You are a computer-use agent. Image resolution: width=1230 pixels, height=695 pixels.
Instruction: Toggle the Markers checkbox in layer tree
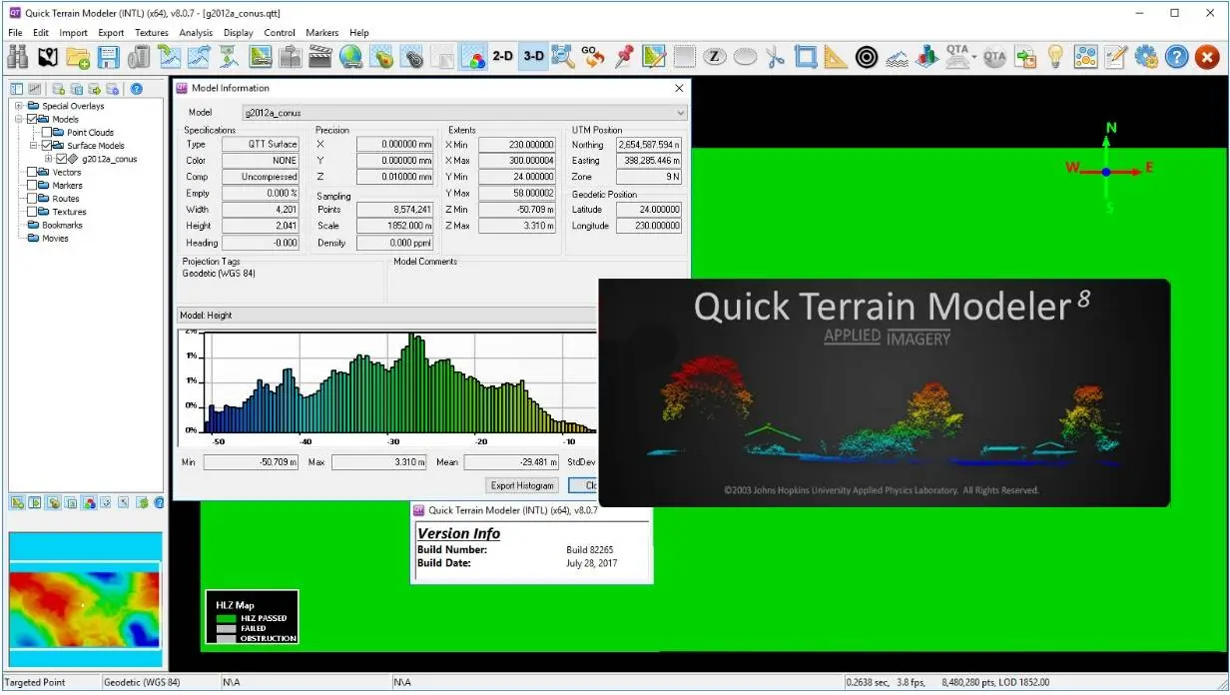click(x=33, y=185)
